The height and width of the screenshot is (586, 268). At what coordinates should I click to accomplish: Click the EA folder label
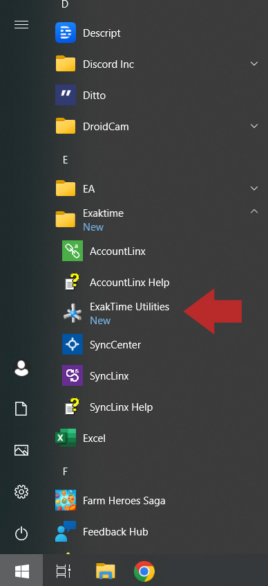coord(88,189)
